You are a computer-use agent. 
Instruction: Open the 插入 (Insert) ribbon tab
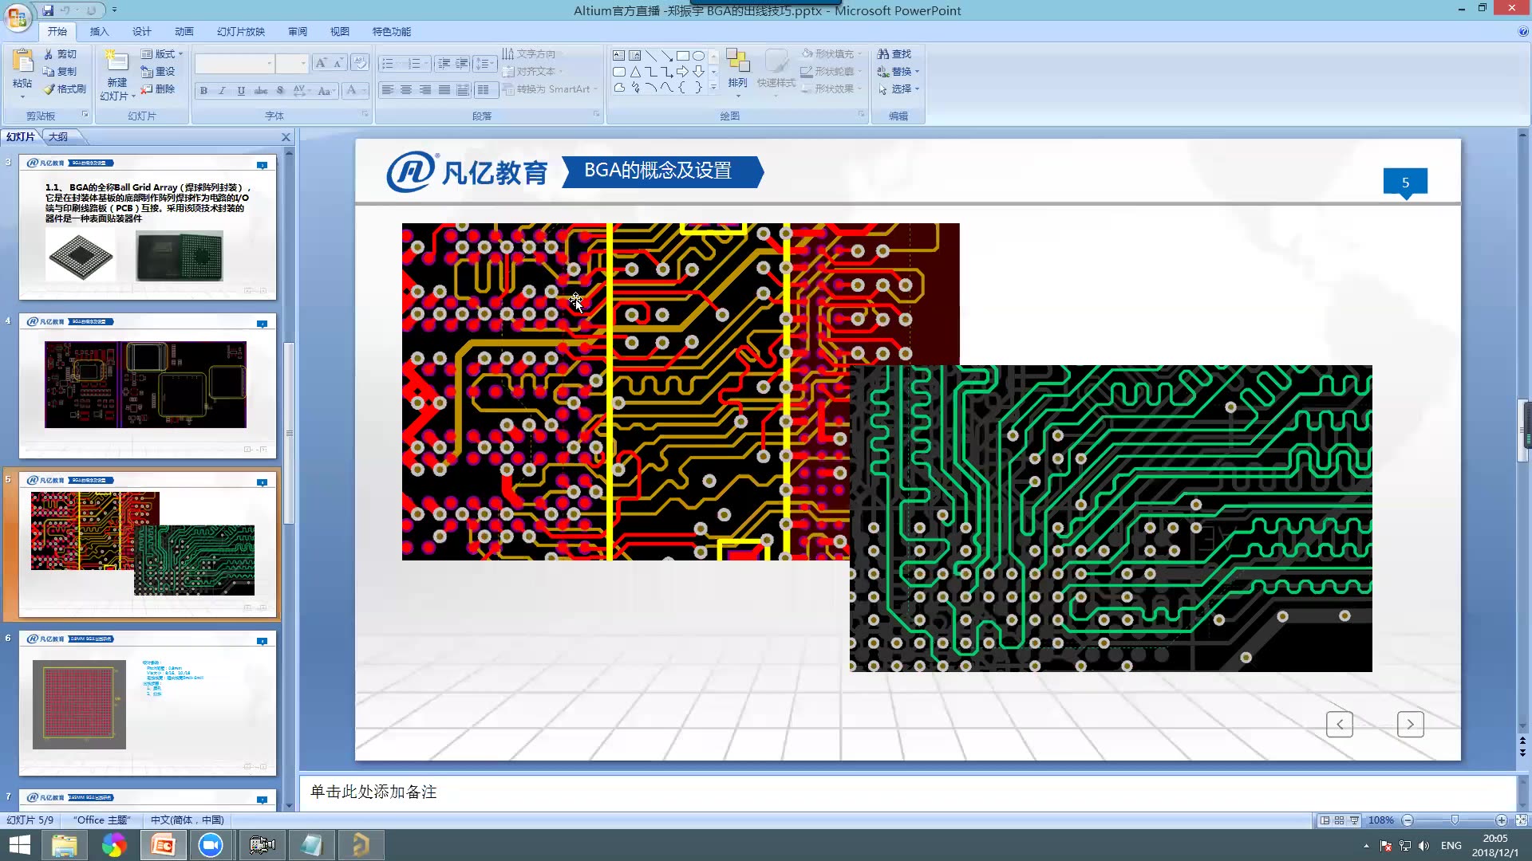pos(99,32)
